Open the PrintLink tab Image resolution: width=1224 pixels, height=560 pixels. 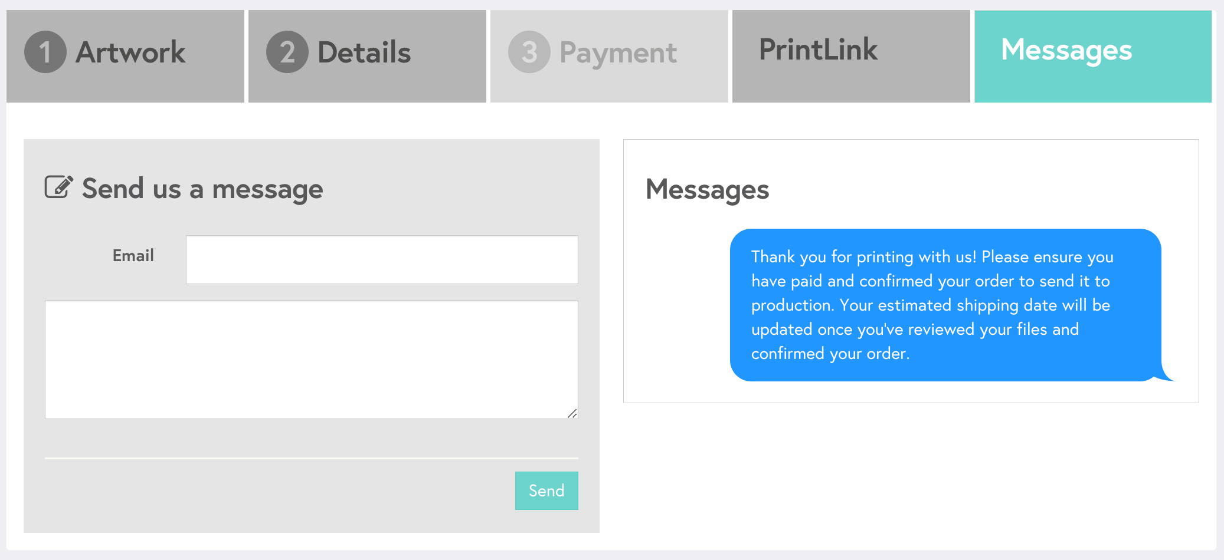point(851,56)
